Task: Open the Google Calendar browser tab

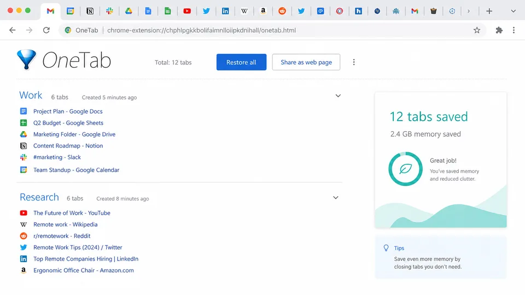Action: tap(71, 11)
